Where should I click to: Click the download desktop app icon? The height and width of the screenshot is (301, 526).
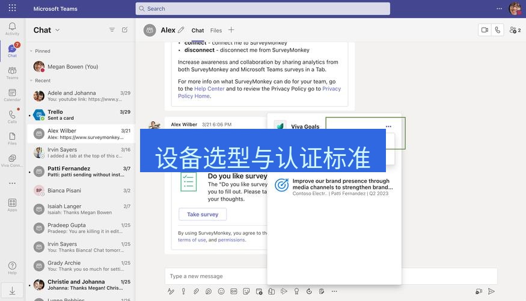pyautogui.click(x=12, y=291)
